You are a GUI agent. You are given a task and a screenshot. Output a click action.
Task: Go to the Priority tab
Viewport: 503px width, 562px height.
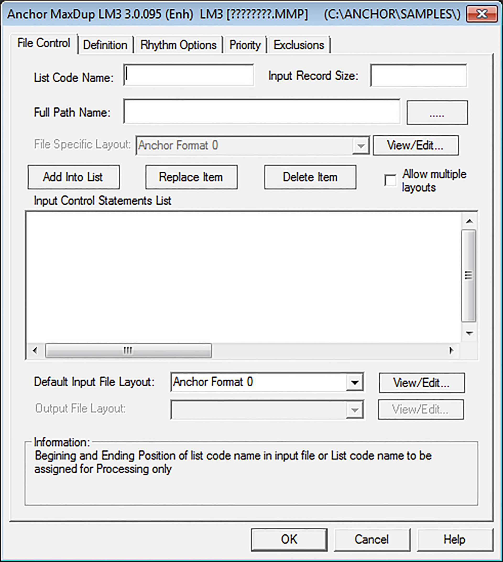click(245, 45)
